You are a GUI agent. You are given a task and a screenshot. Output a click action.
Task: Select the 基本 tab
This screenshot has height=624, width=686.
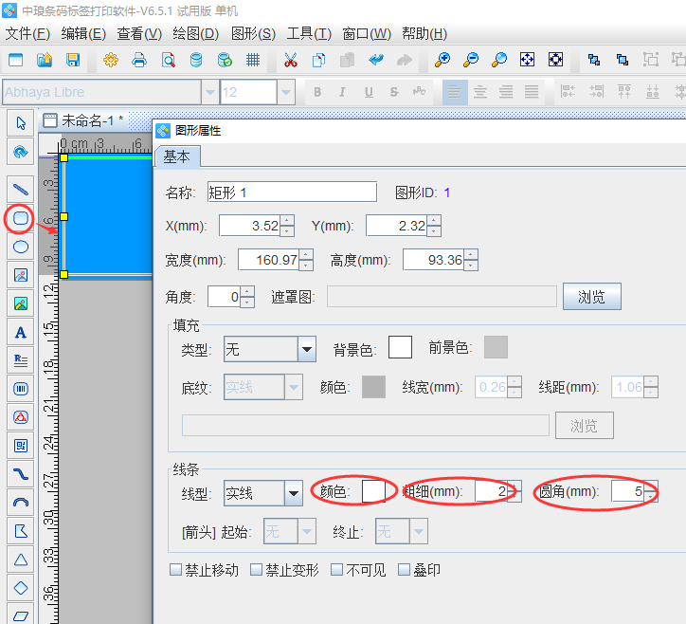(177, 156)
